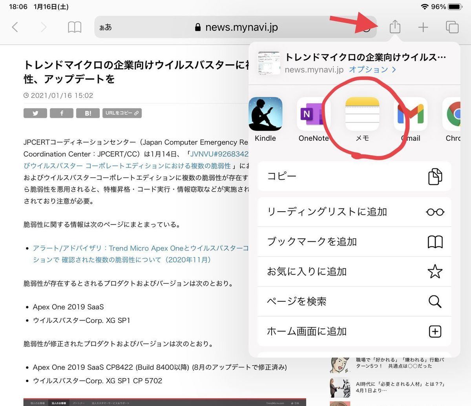The image size is (471, 406).
Task: Choose ブックマークを追加
Action: [354, 242]
